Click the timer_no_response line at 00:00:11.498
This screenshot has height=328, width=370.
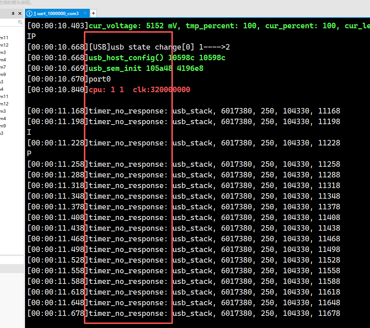point(184,249)
